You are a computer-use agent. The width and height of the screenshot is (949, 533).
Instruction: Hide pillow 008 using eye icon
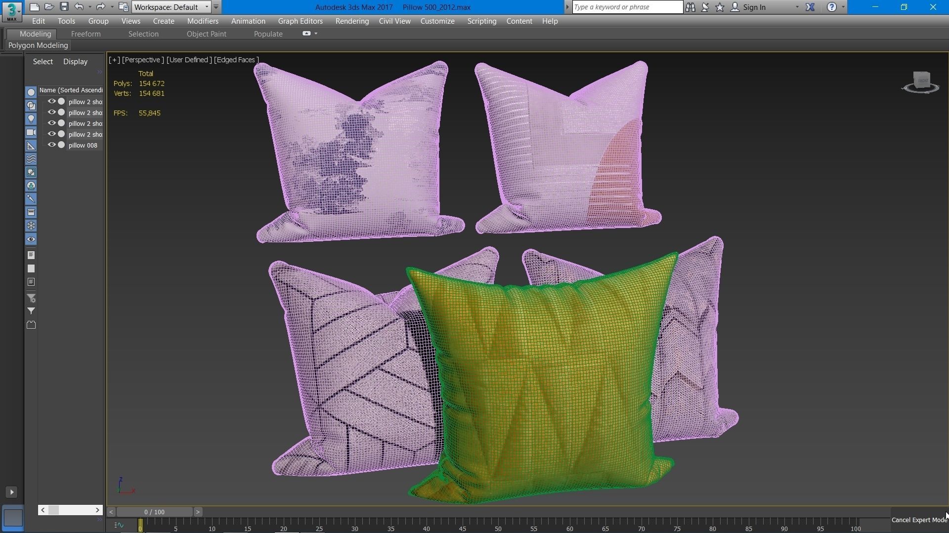51,145
